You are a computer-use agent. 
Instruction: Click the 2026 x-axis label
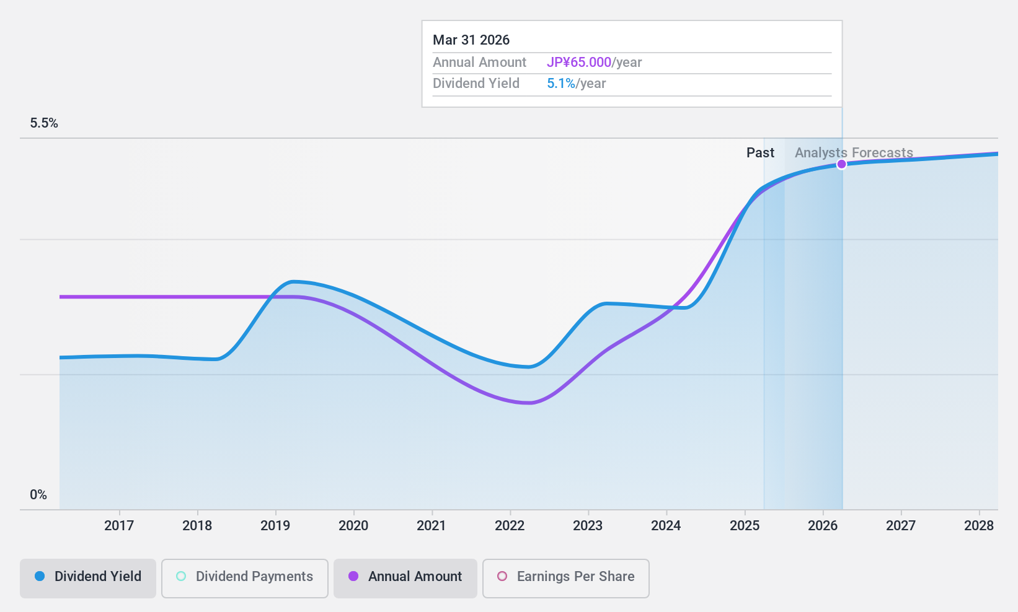(823, 526)
